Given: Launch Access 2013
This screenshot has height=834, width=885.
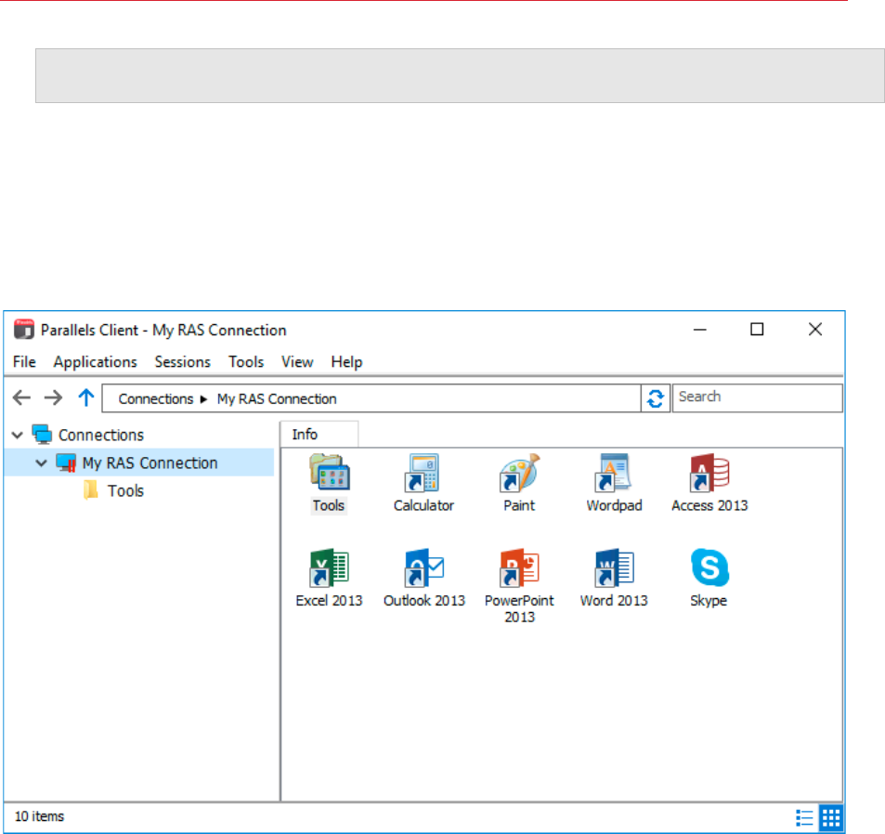Looking at the screenshot, I should (709, 473).
